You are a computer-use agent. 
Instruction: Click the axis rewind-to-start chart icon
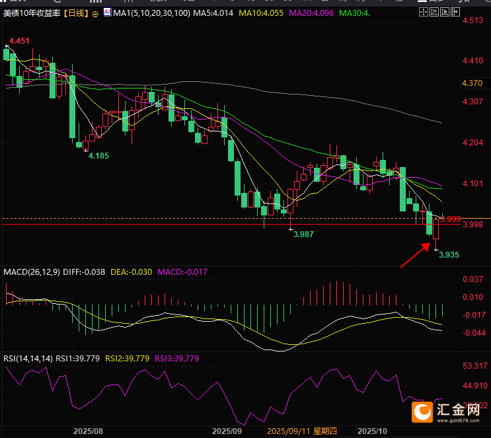(x=434, y=12)
